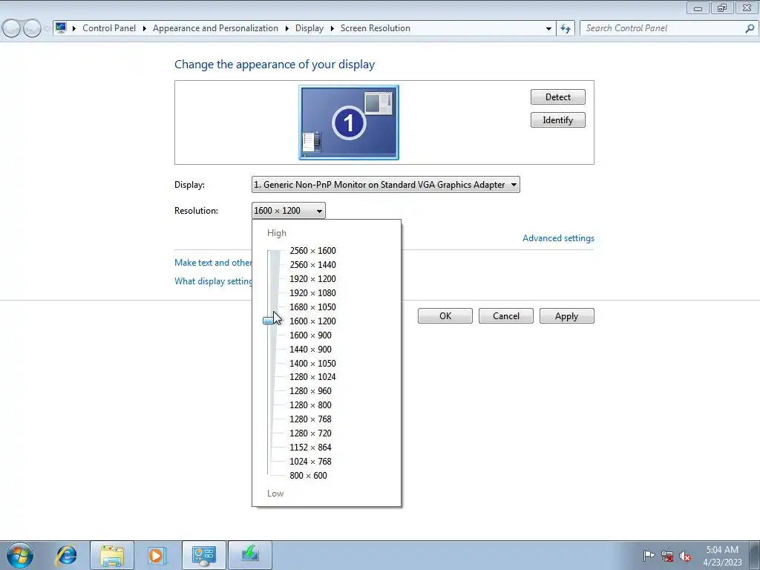
Task: Expand arrow after Appearance and Personalization breadcrumb
Action: tap(287, 28)
